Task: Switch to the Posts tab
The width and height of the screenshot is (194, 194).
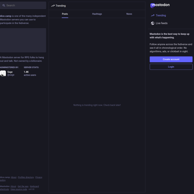Action: click(x=65, y=14)
